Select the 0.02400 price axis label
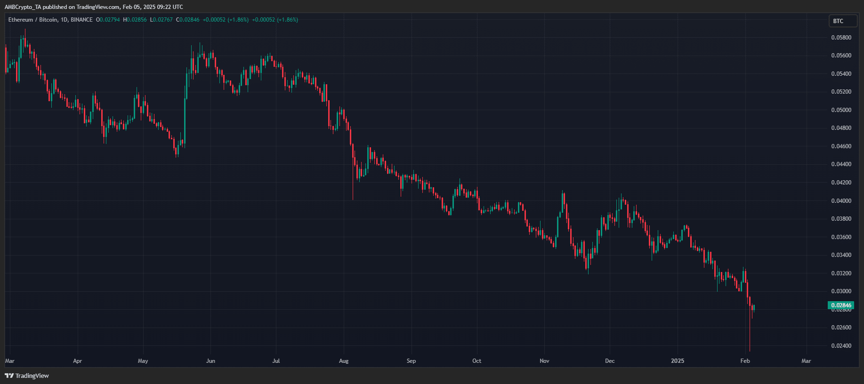Image resolution: width=864 pixels, height=384 pixels. tap(841, 346)
